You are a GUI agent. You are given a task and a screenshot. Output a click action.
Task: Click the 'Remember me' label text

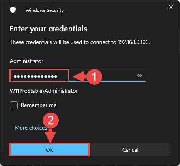pos(39,105)
